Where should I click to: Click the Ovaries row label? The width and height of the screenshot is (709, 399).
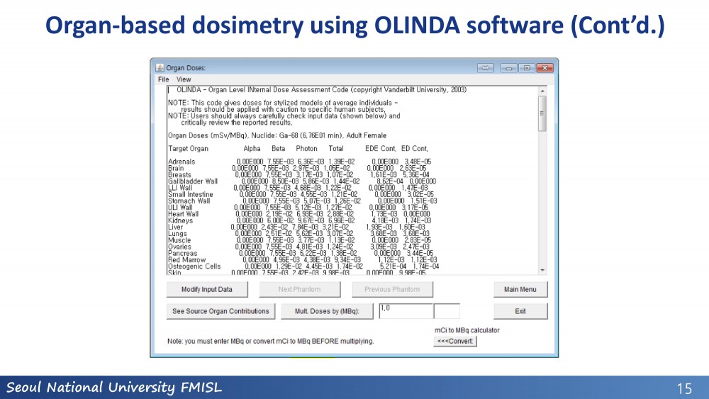click(179, 247)
